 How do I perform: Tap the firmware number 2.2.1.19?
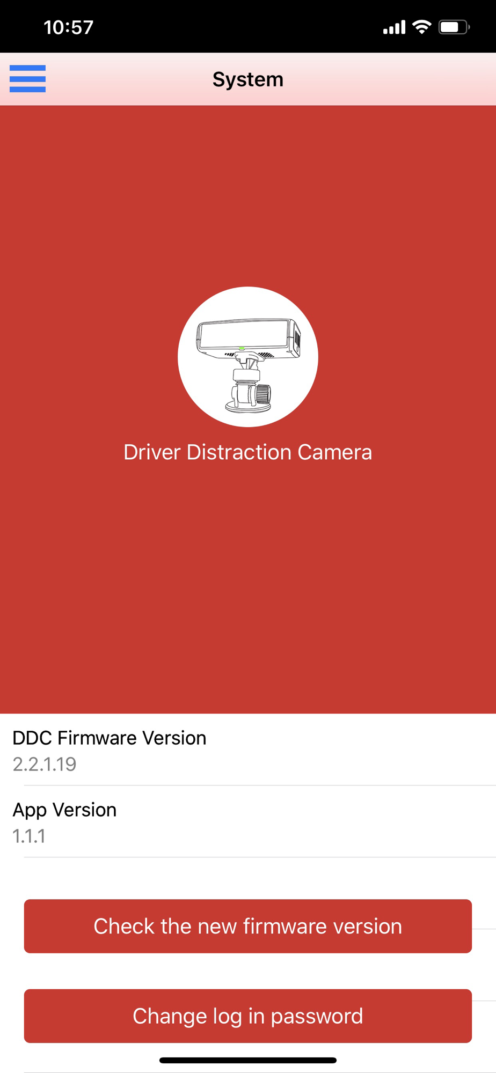click(45, 764)
